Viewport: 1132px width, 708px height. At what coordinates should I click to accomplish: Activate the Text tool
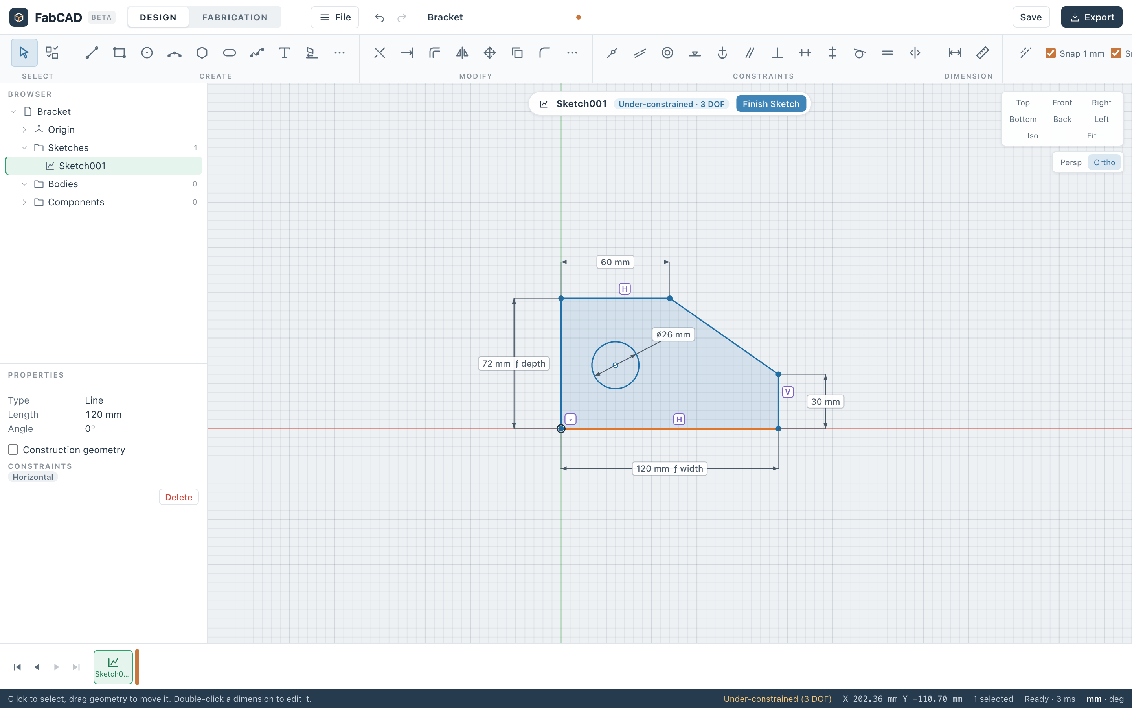[x=285, y=53]
